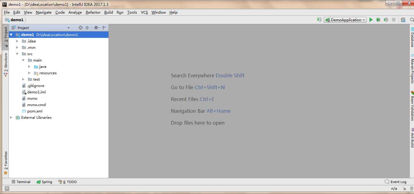Open the Window menu

(159, 12)
